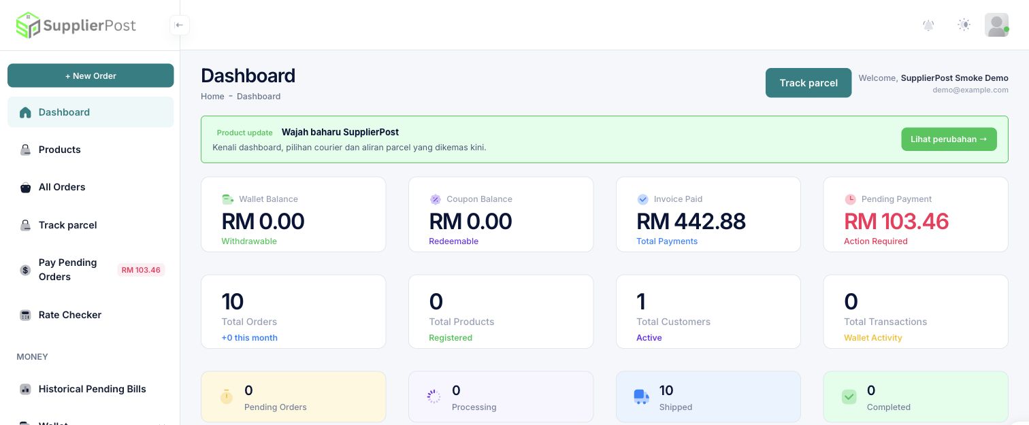The image size is (1029, 425).
Task: Click the Track parcel sidebar icon
Action: click(x=25, y=225)
